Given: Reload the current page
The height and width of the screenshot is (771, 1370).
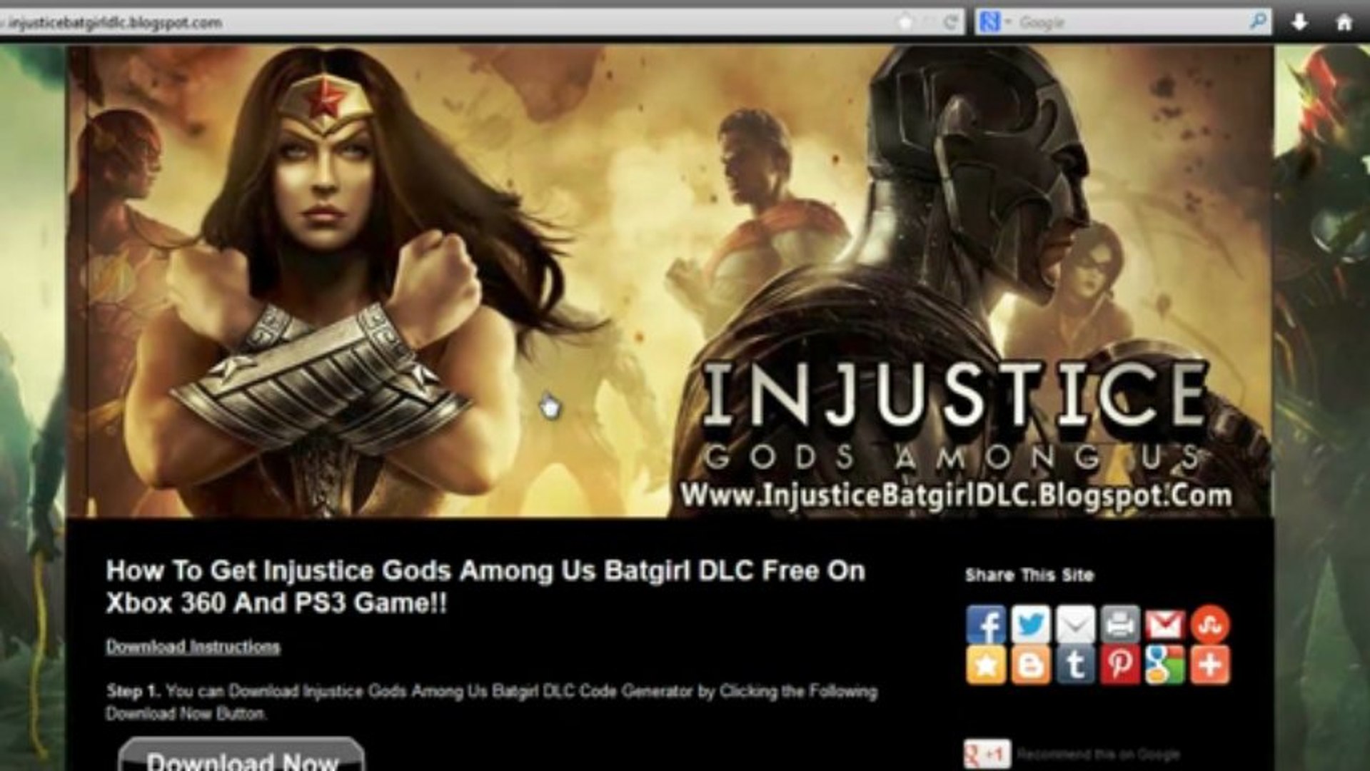Looking at the screenshot, I should 950,22.
